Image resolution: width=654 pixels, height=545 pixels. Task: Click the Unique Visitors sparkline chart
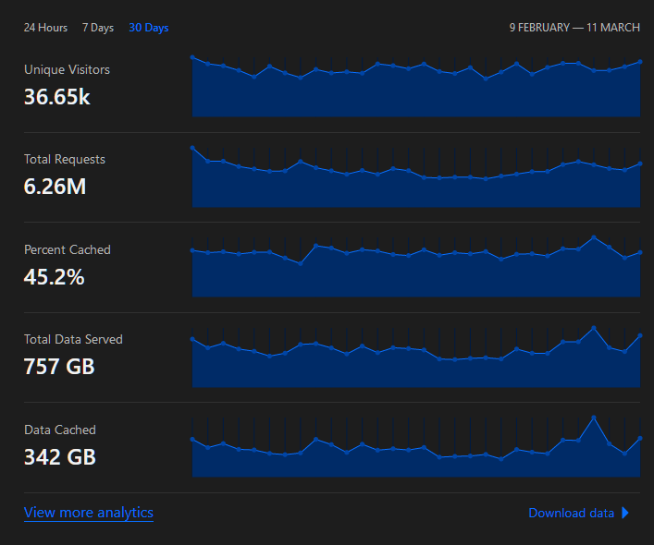point(415,91)
